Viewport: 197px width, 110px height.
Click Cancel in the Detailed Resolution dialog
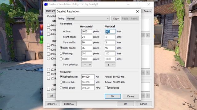(131, 96)
